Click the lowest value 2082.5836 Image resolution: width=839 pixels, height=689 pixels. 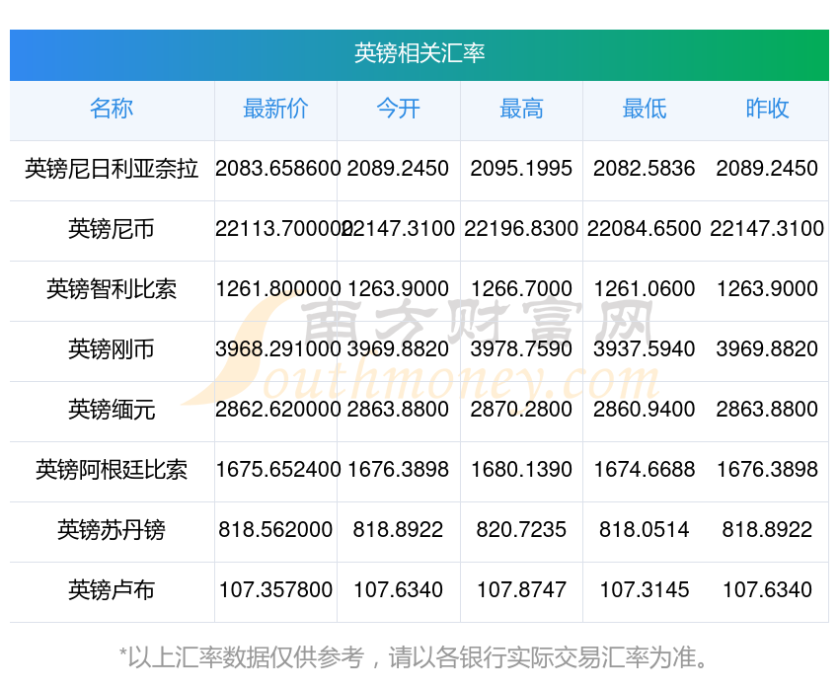645,169
